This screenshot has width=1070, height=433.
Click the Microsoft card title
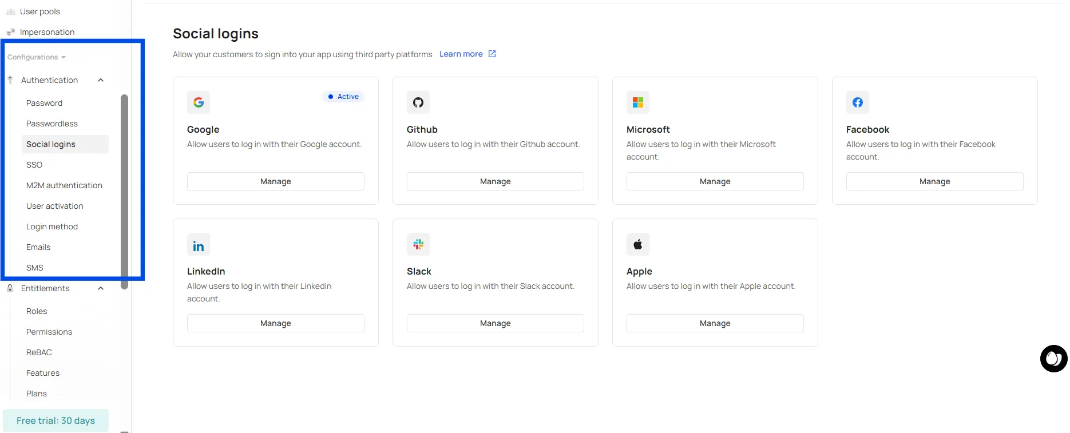coord(648,129)
